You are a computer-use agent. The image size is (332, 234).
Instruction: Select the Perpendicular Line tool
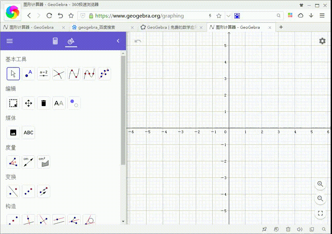28,219
